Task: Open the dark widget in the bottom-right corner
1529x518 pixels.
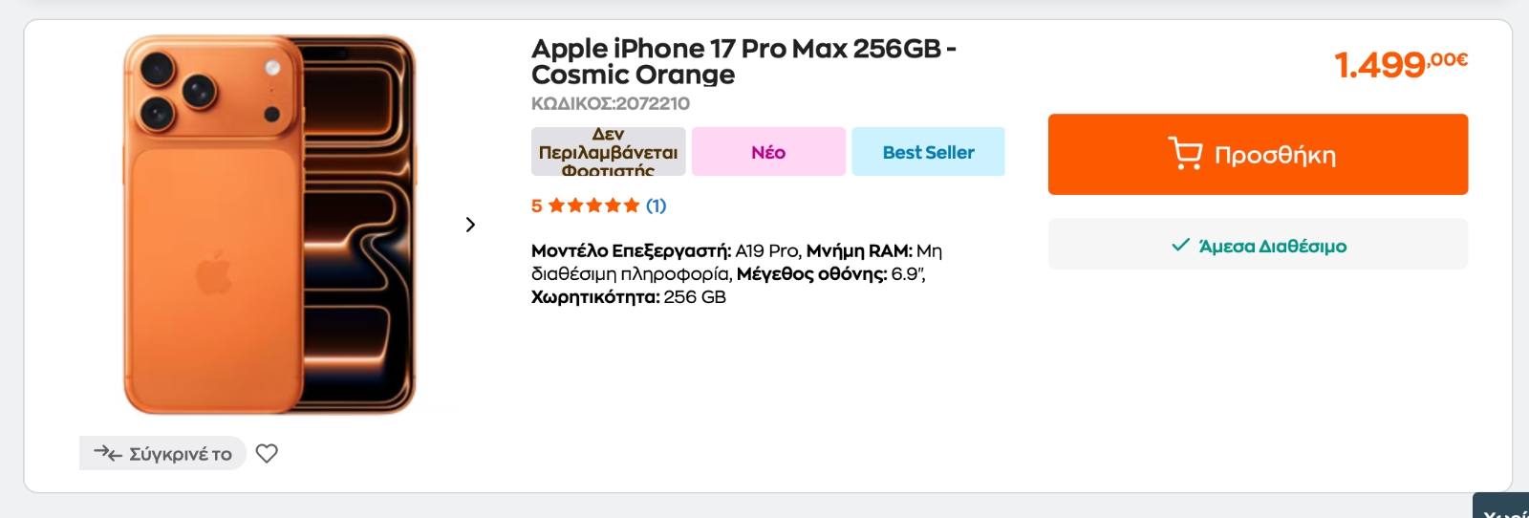Action: 1502,507
